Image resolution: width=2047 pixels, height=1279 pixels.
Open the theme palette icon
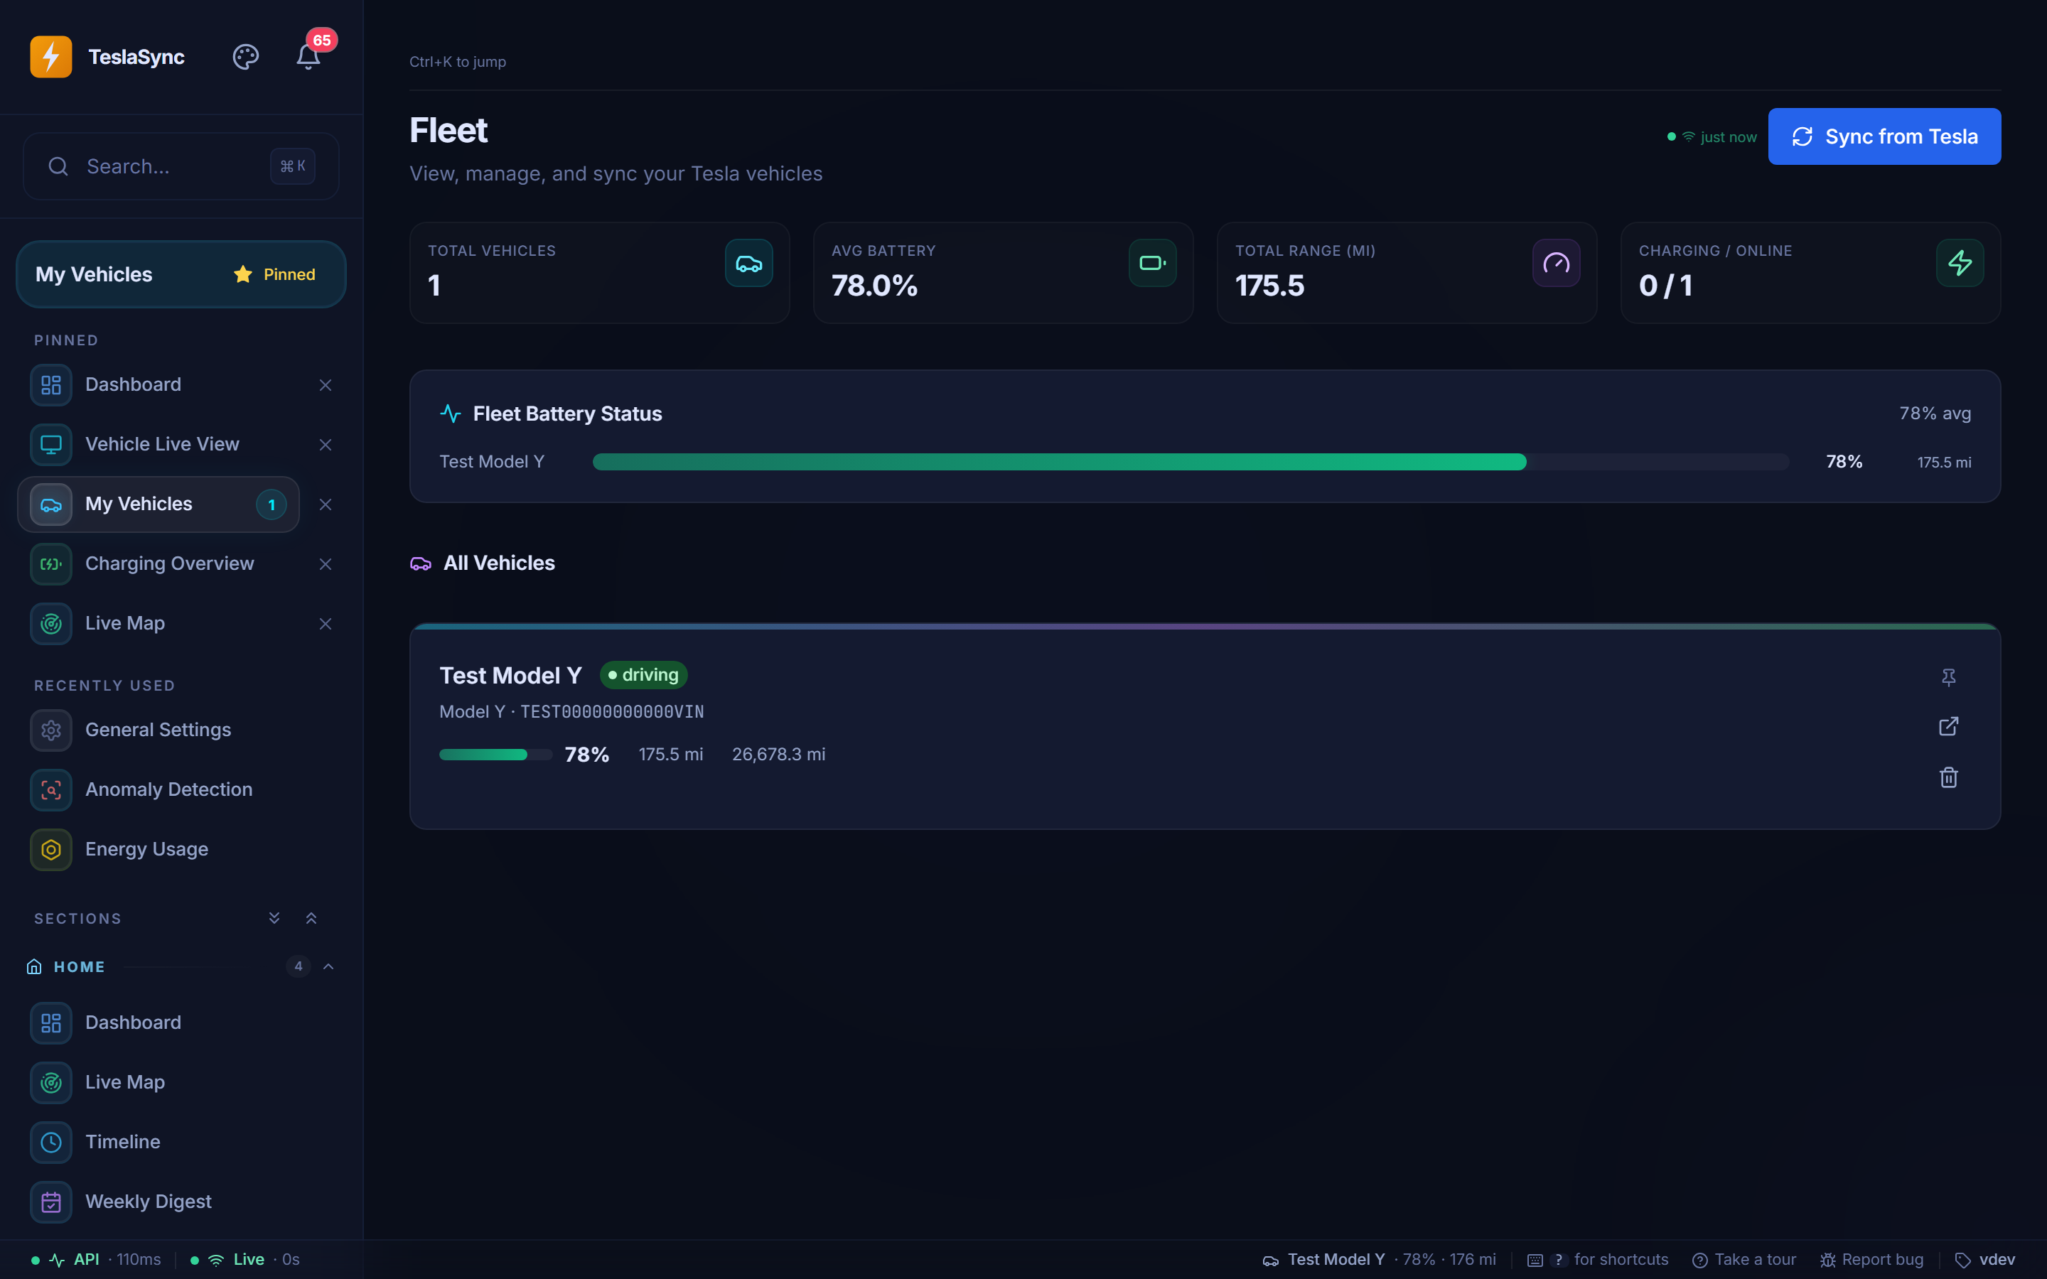245,57
